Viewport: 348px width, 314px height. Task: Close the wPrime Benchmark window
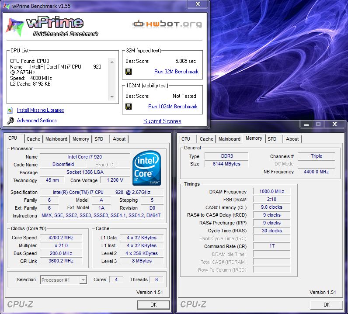pos(198,4)
